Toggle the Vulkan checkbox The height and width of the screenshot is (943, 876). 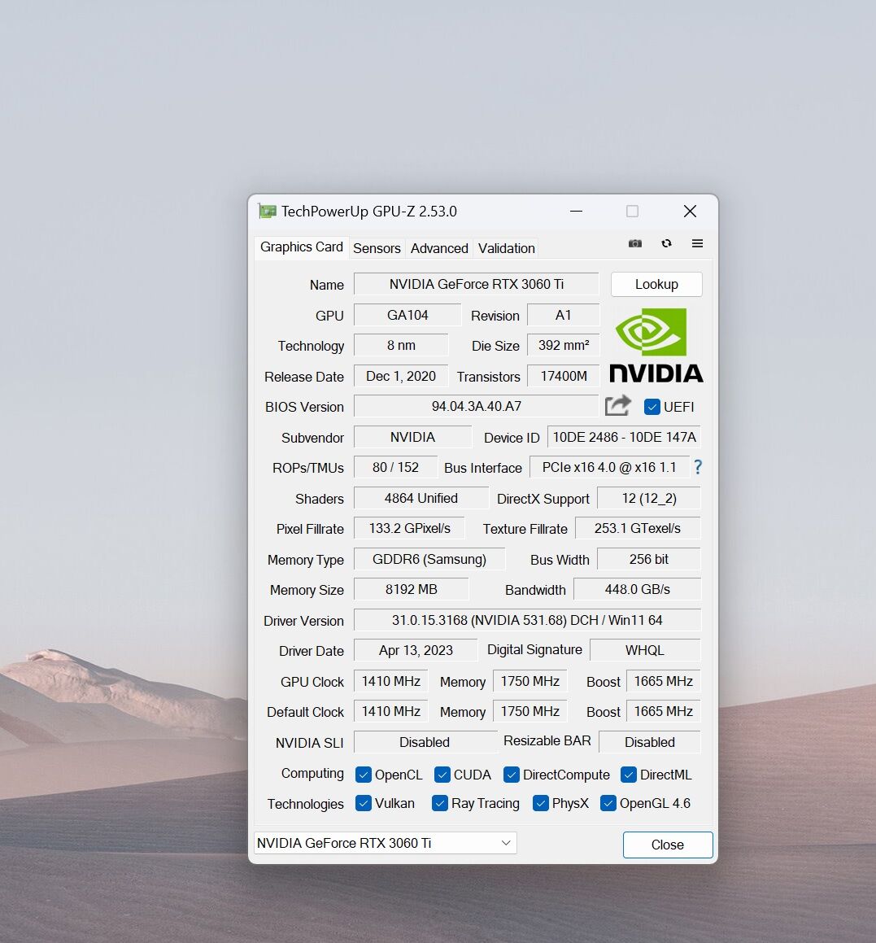pos(363,804)
